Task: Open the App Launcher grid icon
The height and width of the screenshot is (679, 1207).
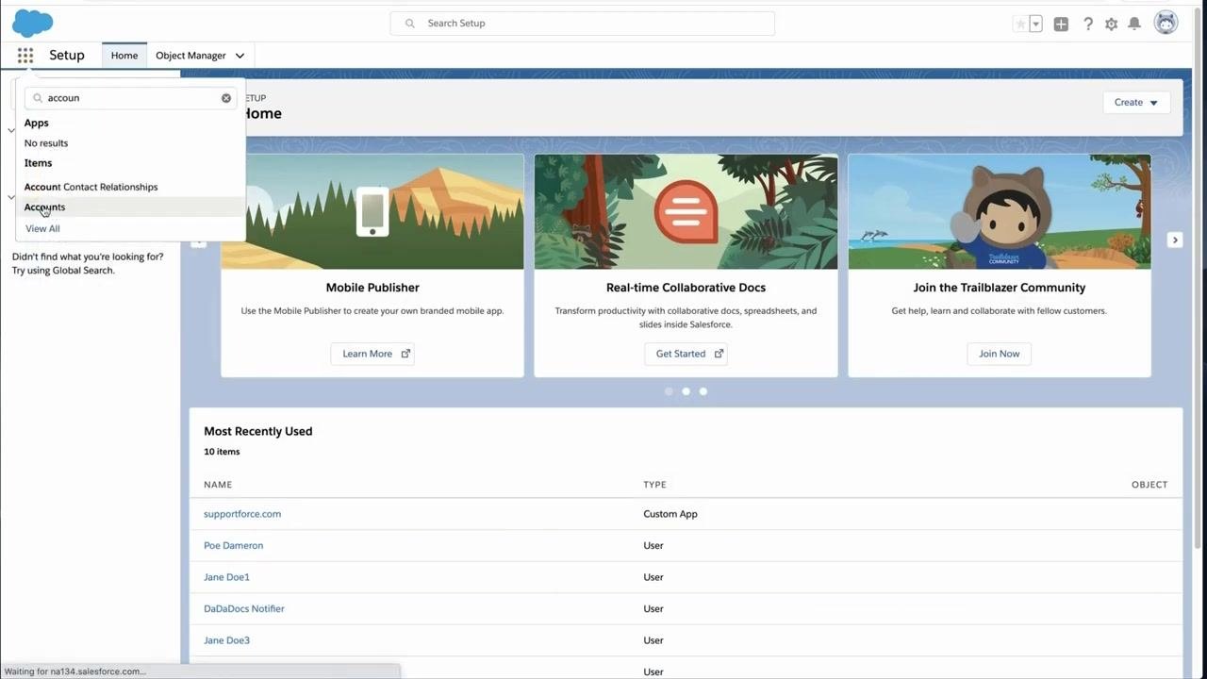Action: point(25,56)
